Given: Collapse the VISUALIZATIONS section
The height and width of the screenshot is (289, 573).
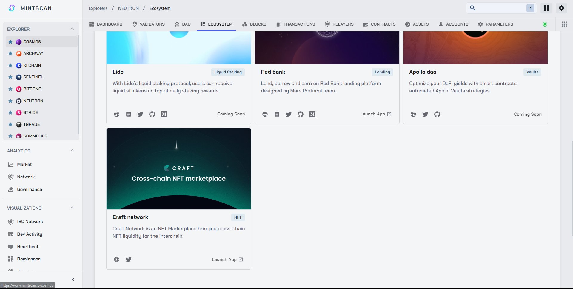Looking at the screenshot, I should tap(72, 208).
